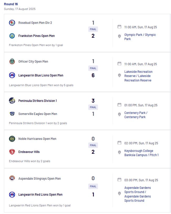Click the Langwarrin Blue Lions team logo
This screenshot has height=214, width=171.
[12, 75]
